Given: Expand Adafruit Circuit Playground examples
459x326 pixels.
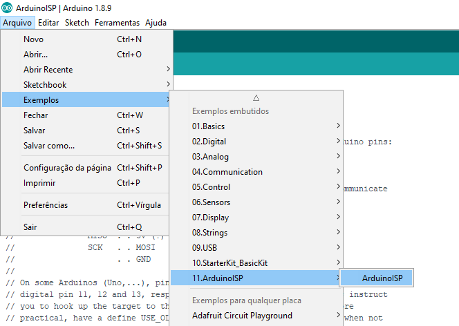Looking at the screenshot, I should point(256,316).
